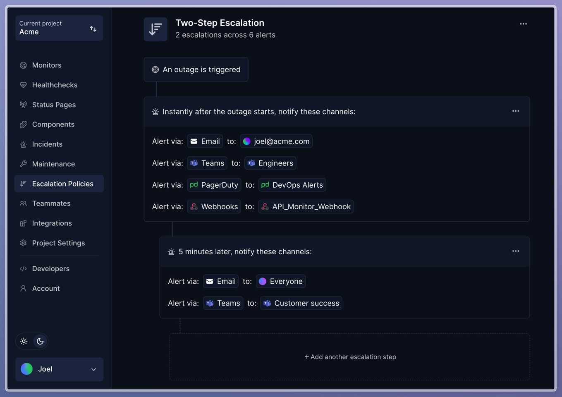Screen dimensions: 562x397
Task: Click the Status Pages broadcast icon
Action: 23,105
